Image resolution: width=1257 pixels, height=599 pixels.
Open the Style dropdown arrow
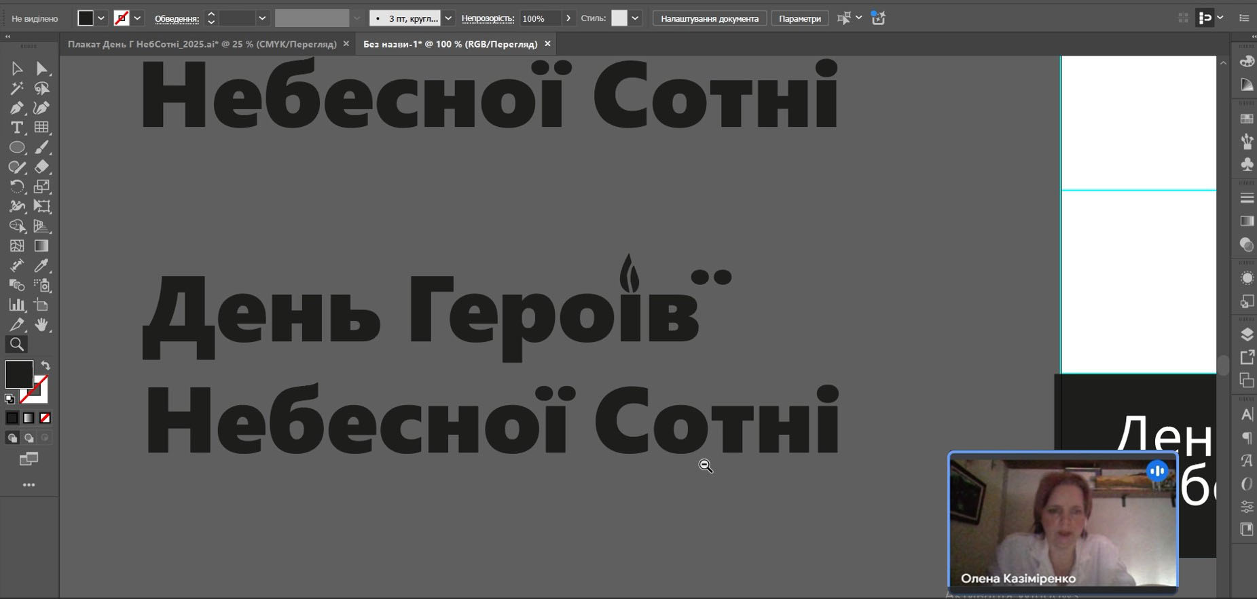tap(635, 18)
